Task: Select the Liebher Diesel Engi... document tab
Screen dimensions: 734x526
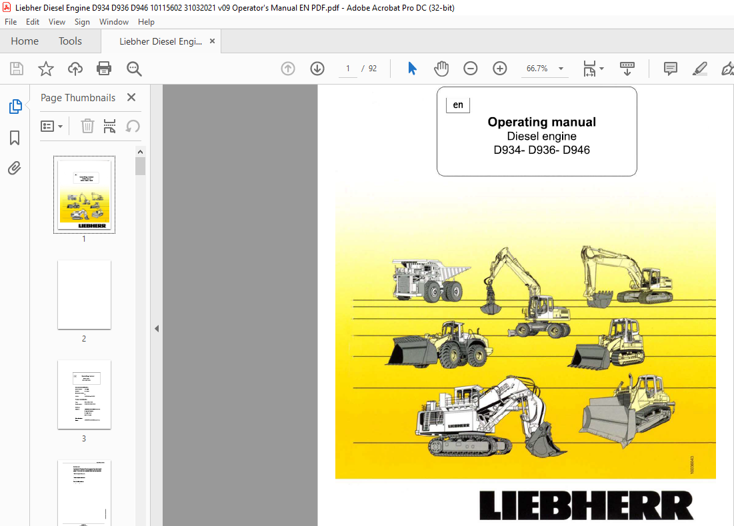Action: pos(161,41)
